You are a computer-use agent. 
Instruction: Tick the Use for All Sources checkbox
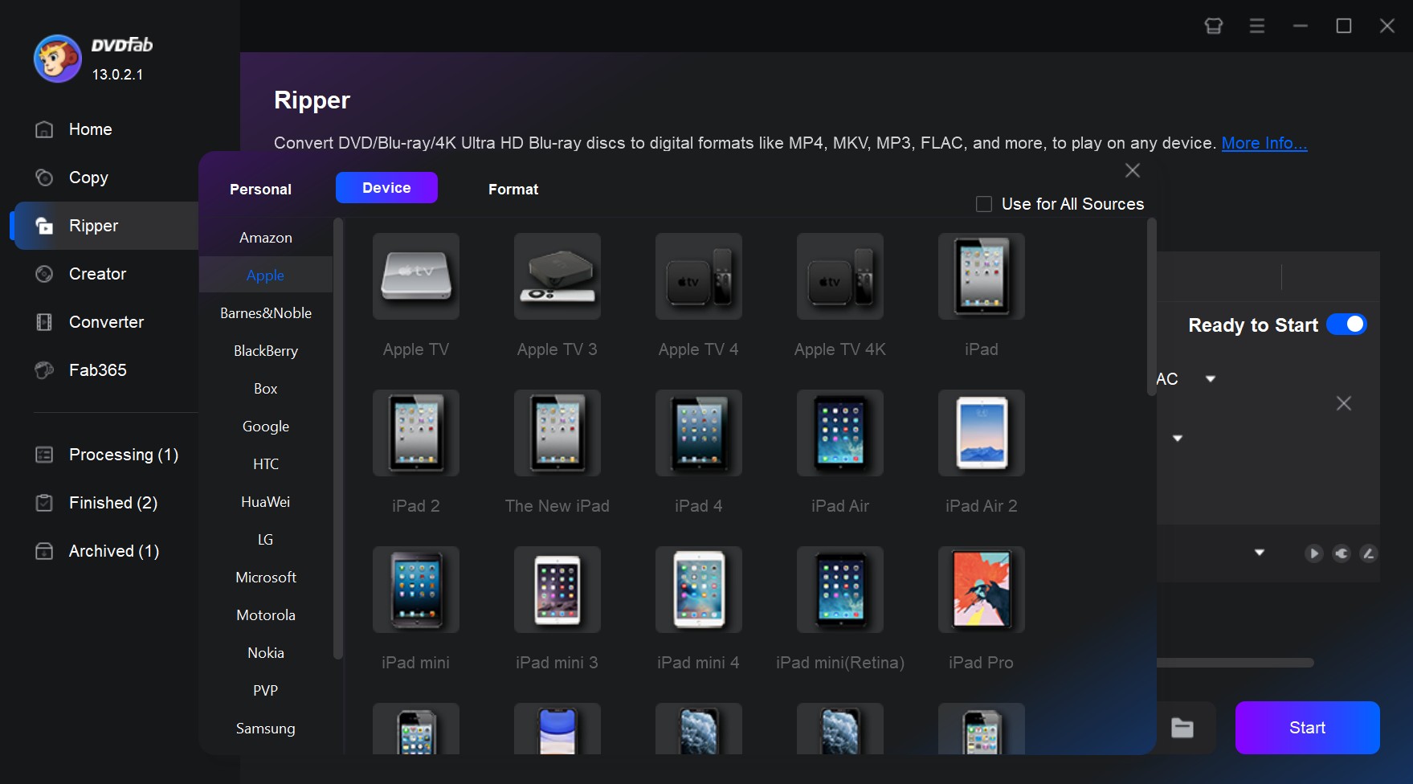pyautogui.click(x=983, y=204)
